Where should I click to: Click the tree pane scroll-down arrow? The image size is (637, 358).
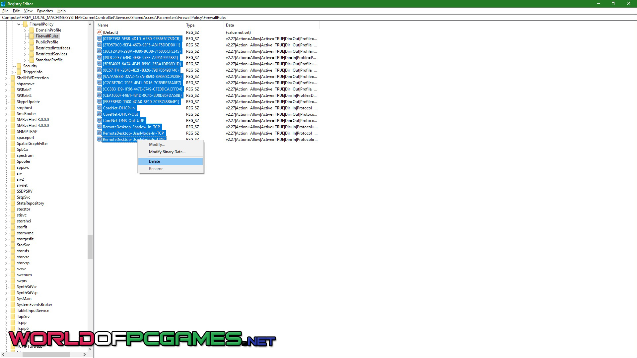point(90,349)
